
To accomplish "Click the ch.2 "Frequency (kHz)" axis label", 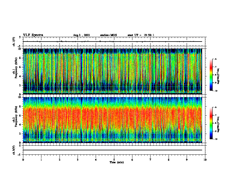I will tap(16, 116).
